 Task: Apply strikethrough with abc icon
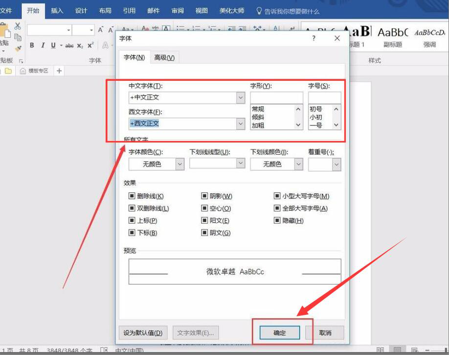69,46
